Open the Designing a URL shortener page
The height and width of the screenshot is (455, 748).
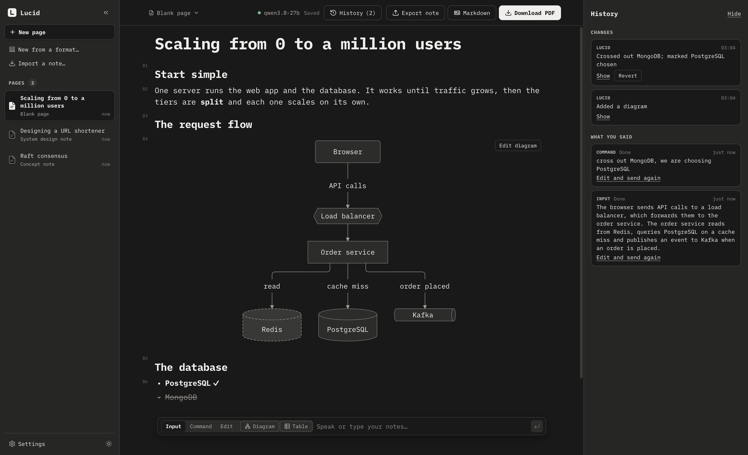tap(59, 135)
